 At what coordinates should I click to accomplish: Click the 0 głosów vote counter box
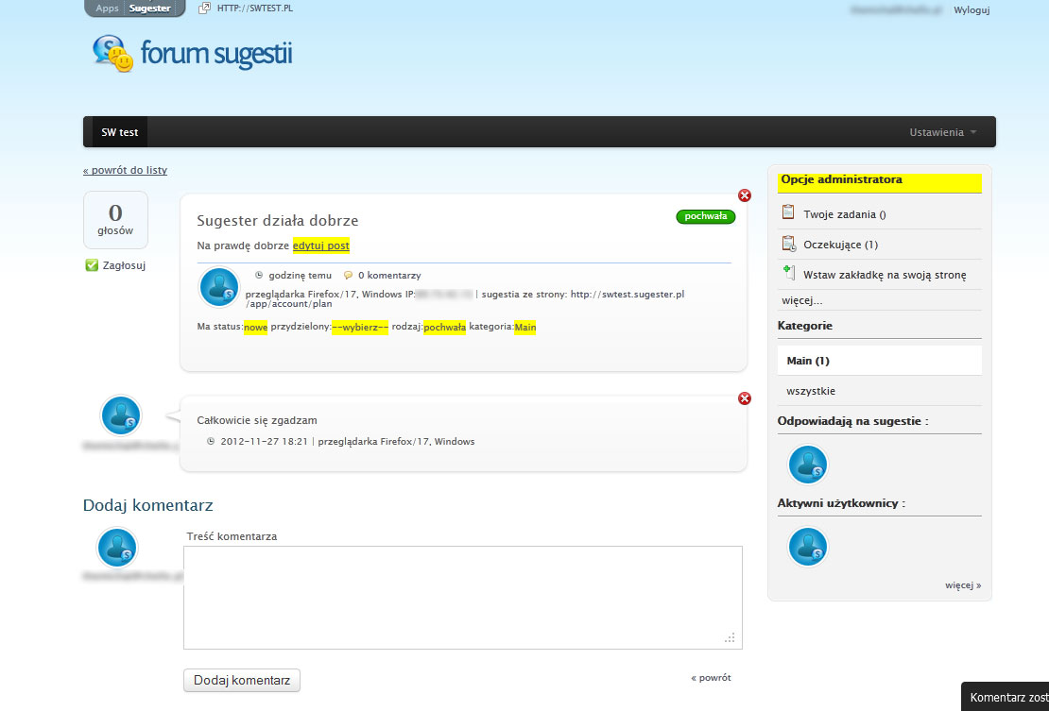point(115,220)
